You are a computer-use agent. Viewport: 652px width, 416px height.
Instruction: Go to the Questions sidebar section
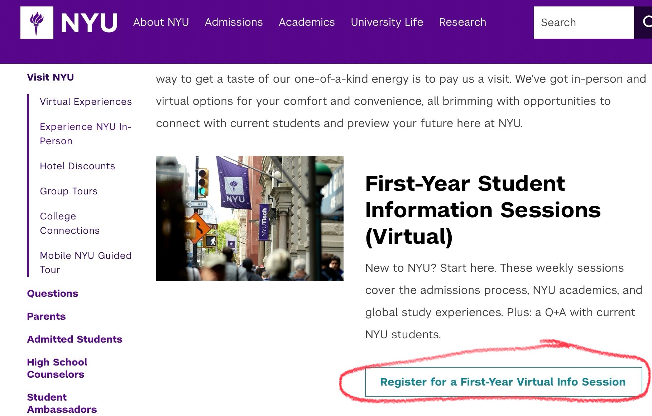click(x=53, y=294)
